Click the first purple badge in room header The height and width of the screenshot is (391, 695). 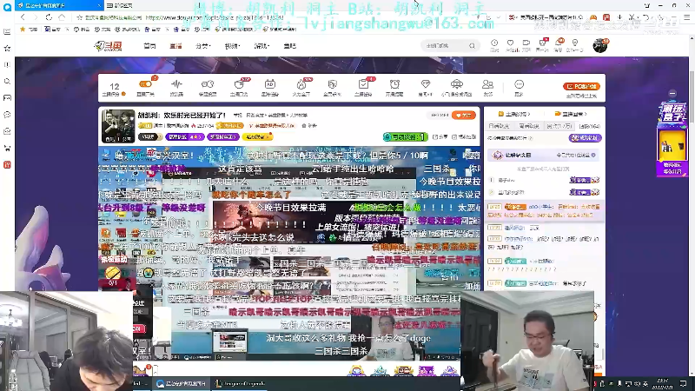click(184, 137)
